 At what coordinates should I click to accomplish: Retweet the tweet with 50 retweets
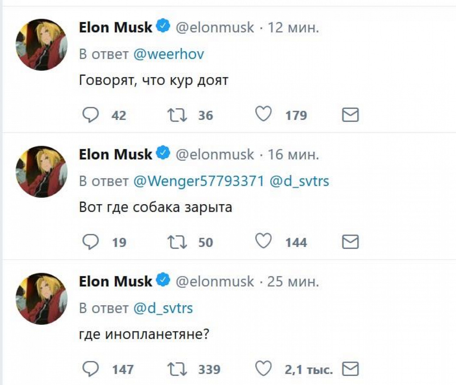177,242
